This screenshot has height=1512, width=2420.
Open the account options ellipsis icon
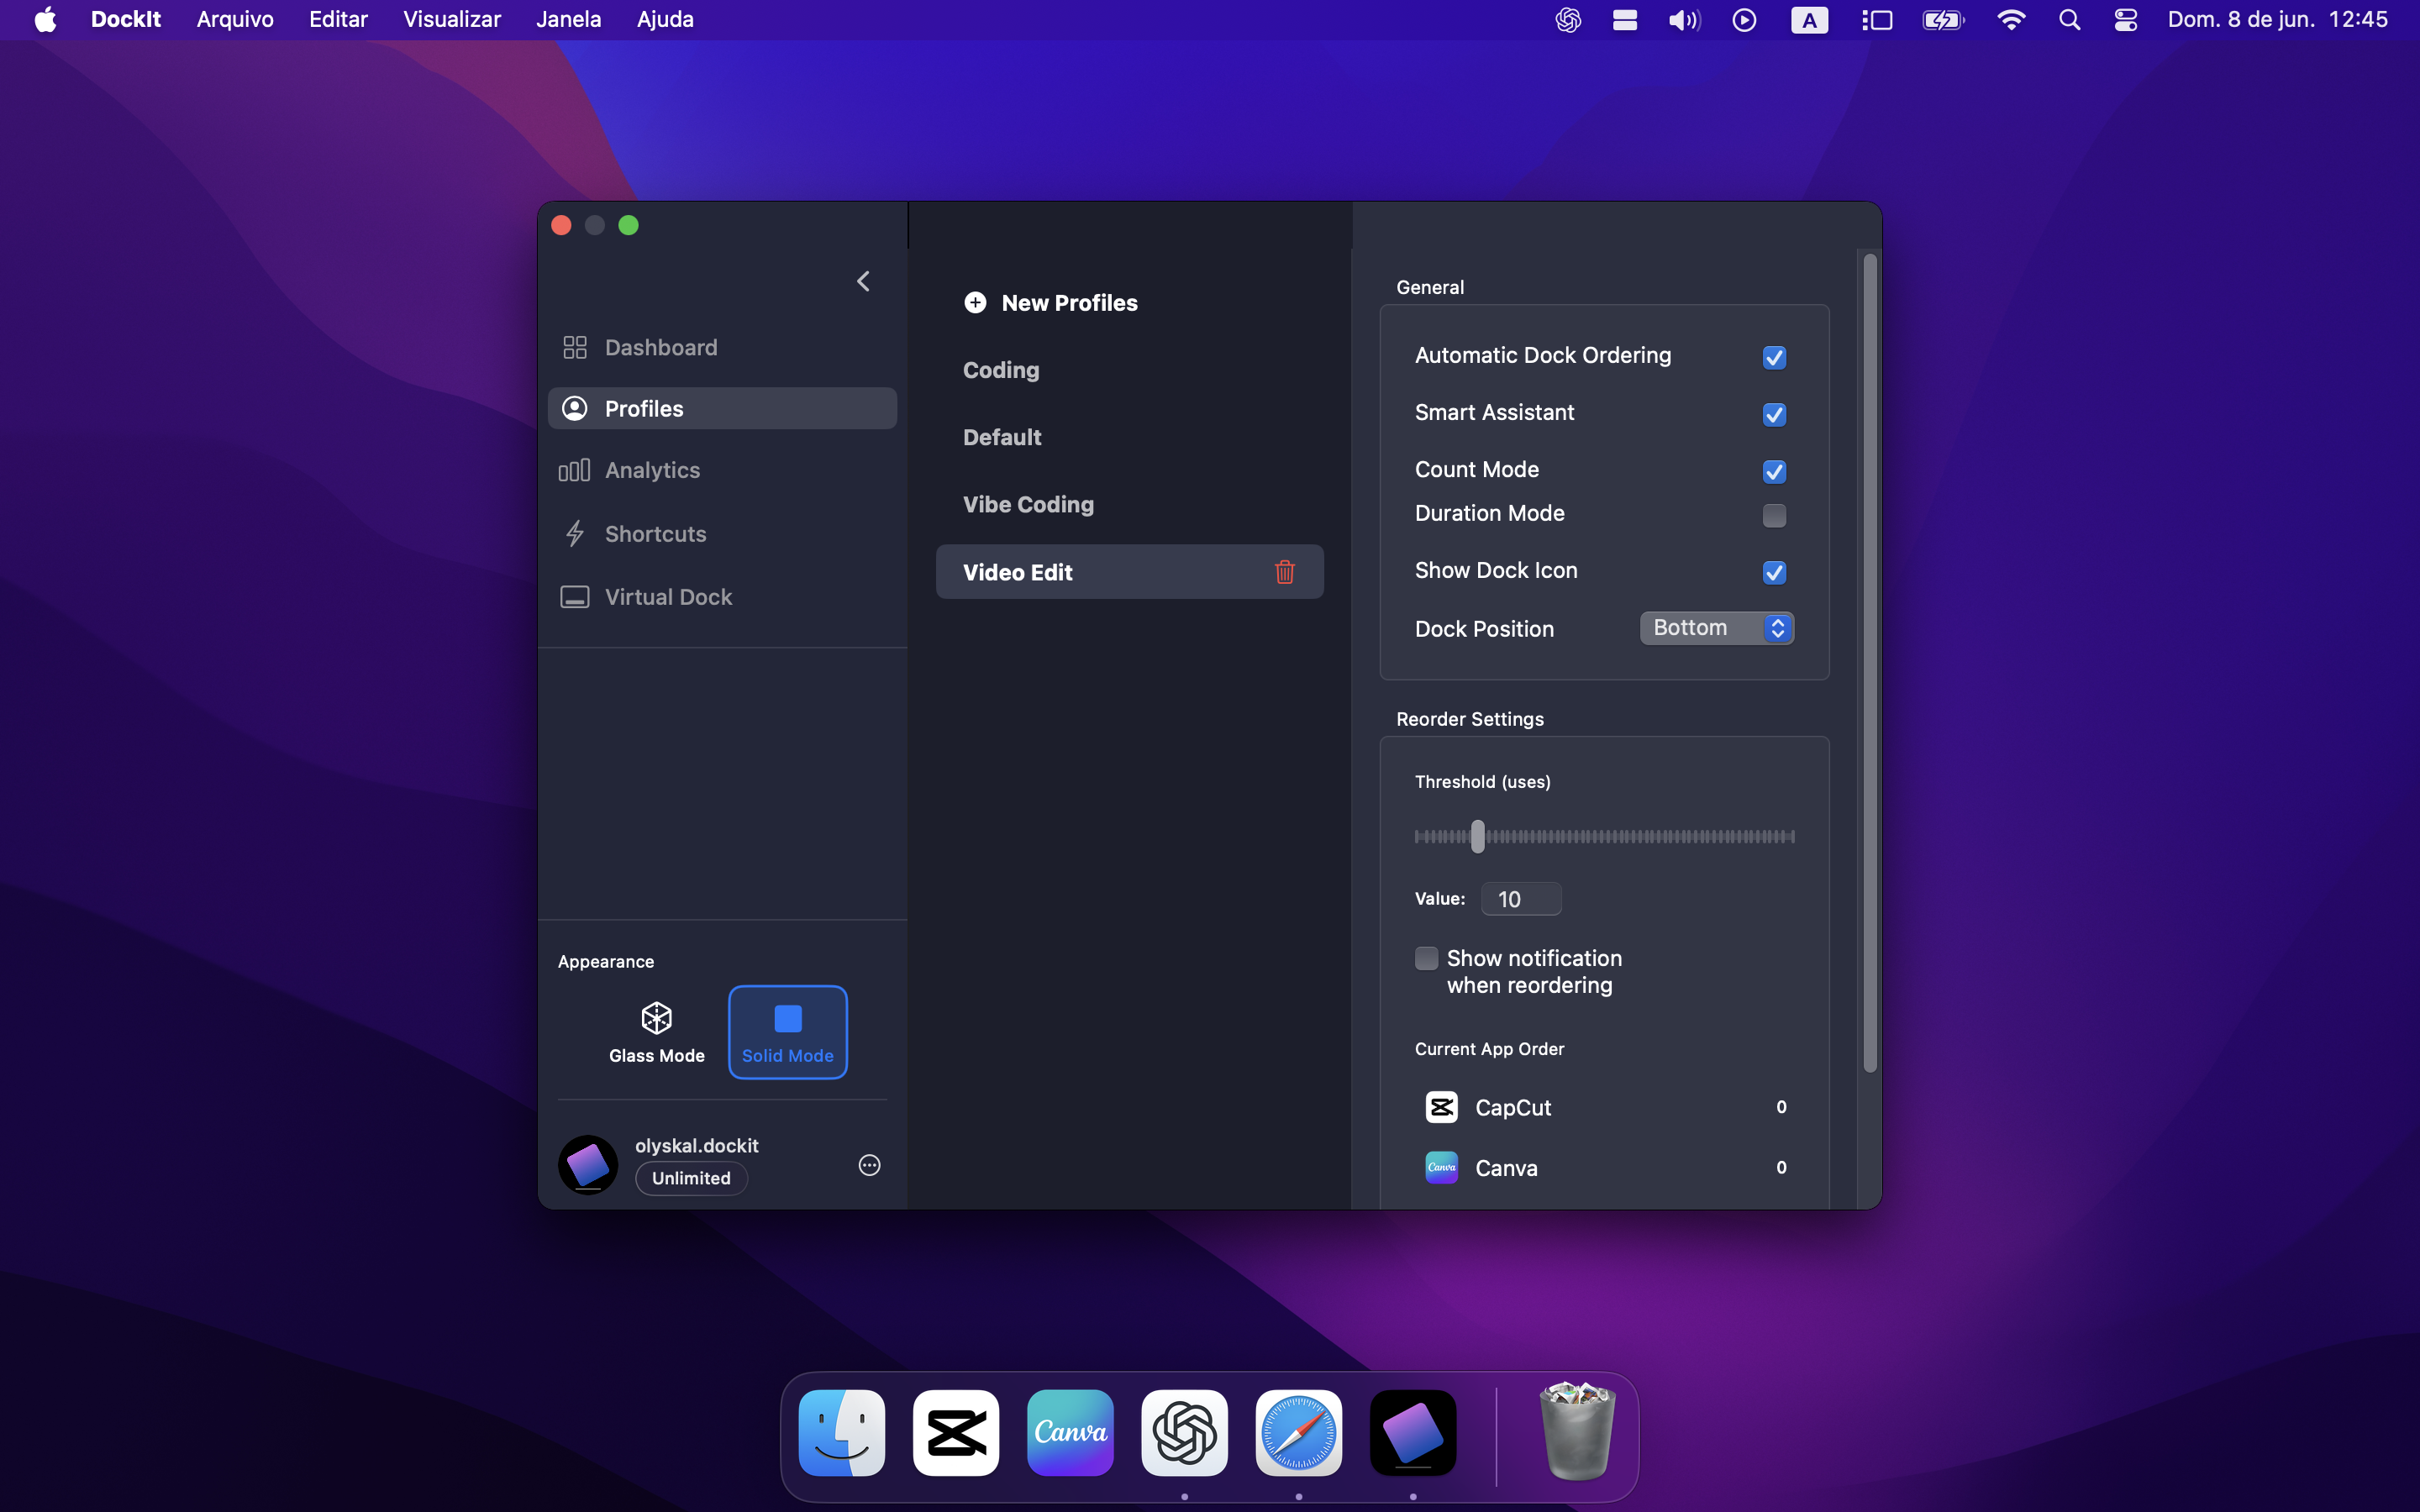click(869, 1165)
